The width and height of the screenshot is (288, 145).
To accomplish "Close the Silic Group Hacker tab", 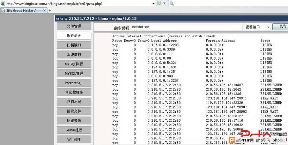I will coord(44,10).
